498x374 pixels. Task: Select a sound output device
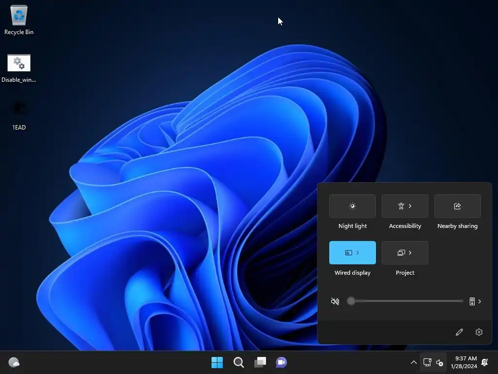click(x=475, y=301)
